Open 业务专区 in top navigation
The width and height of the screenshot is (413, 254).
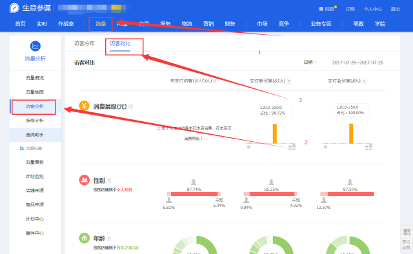pyautogui.click(x=321, y=24)
